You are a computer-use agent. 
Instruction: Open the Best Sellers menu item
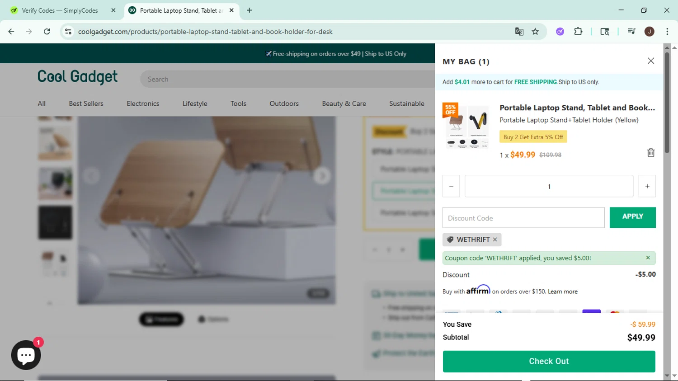coord(86,103)
